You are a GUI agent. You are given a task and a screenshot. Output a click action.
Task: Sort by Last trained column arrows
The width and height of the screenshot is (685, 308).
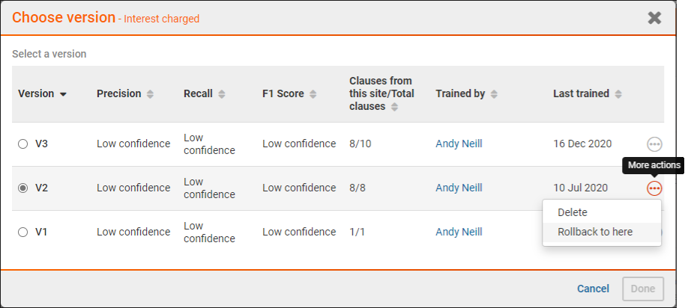[618, 94]
